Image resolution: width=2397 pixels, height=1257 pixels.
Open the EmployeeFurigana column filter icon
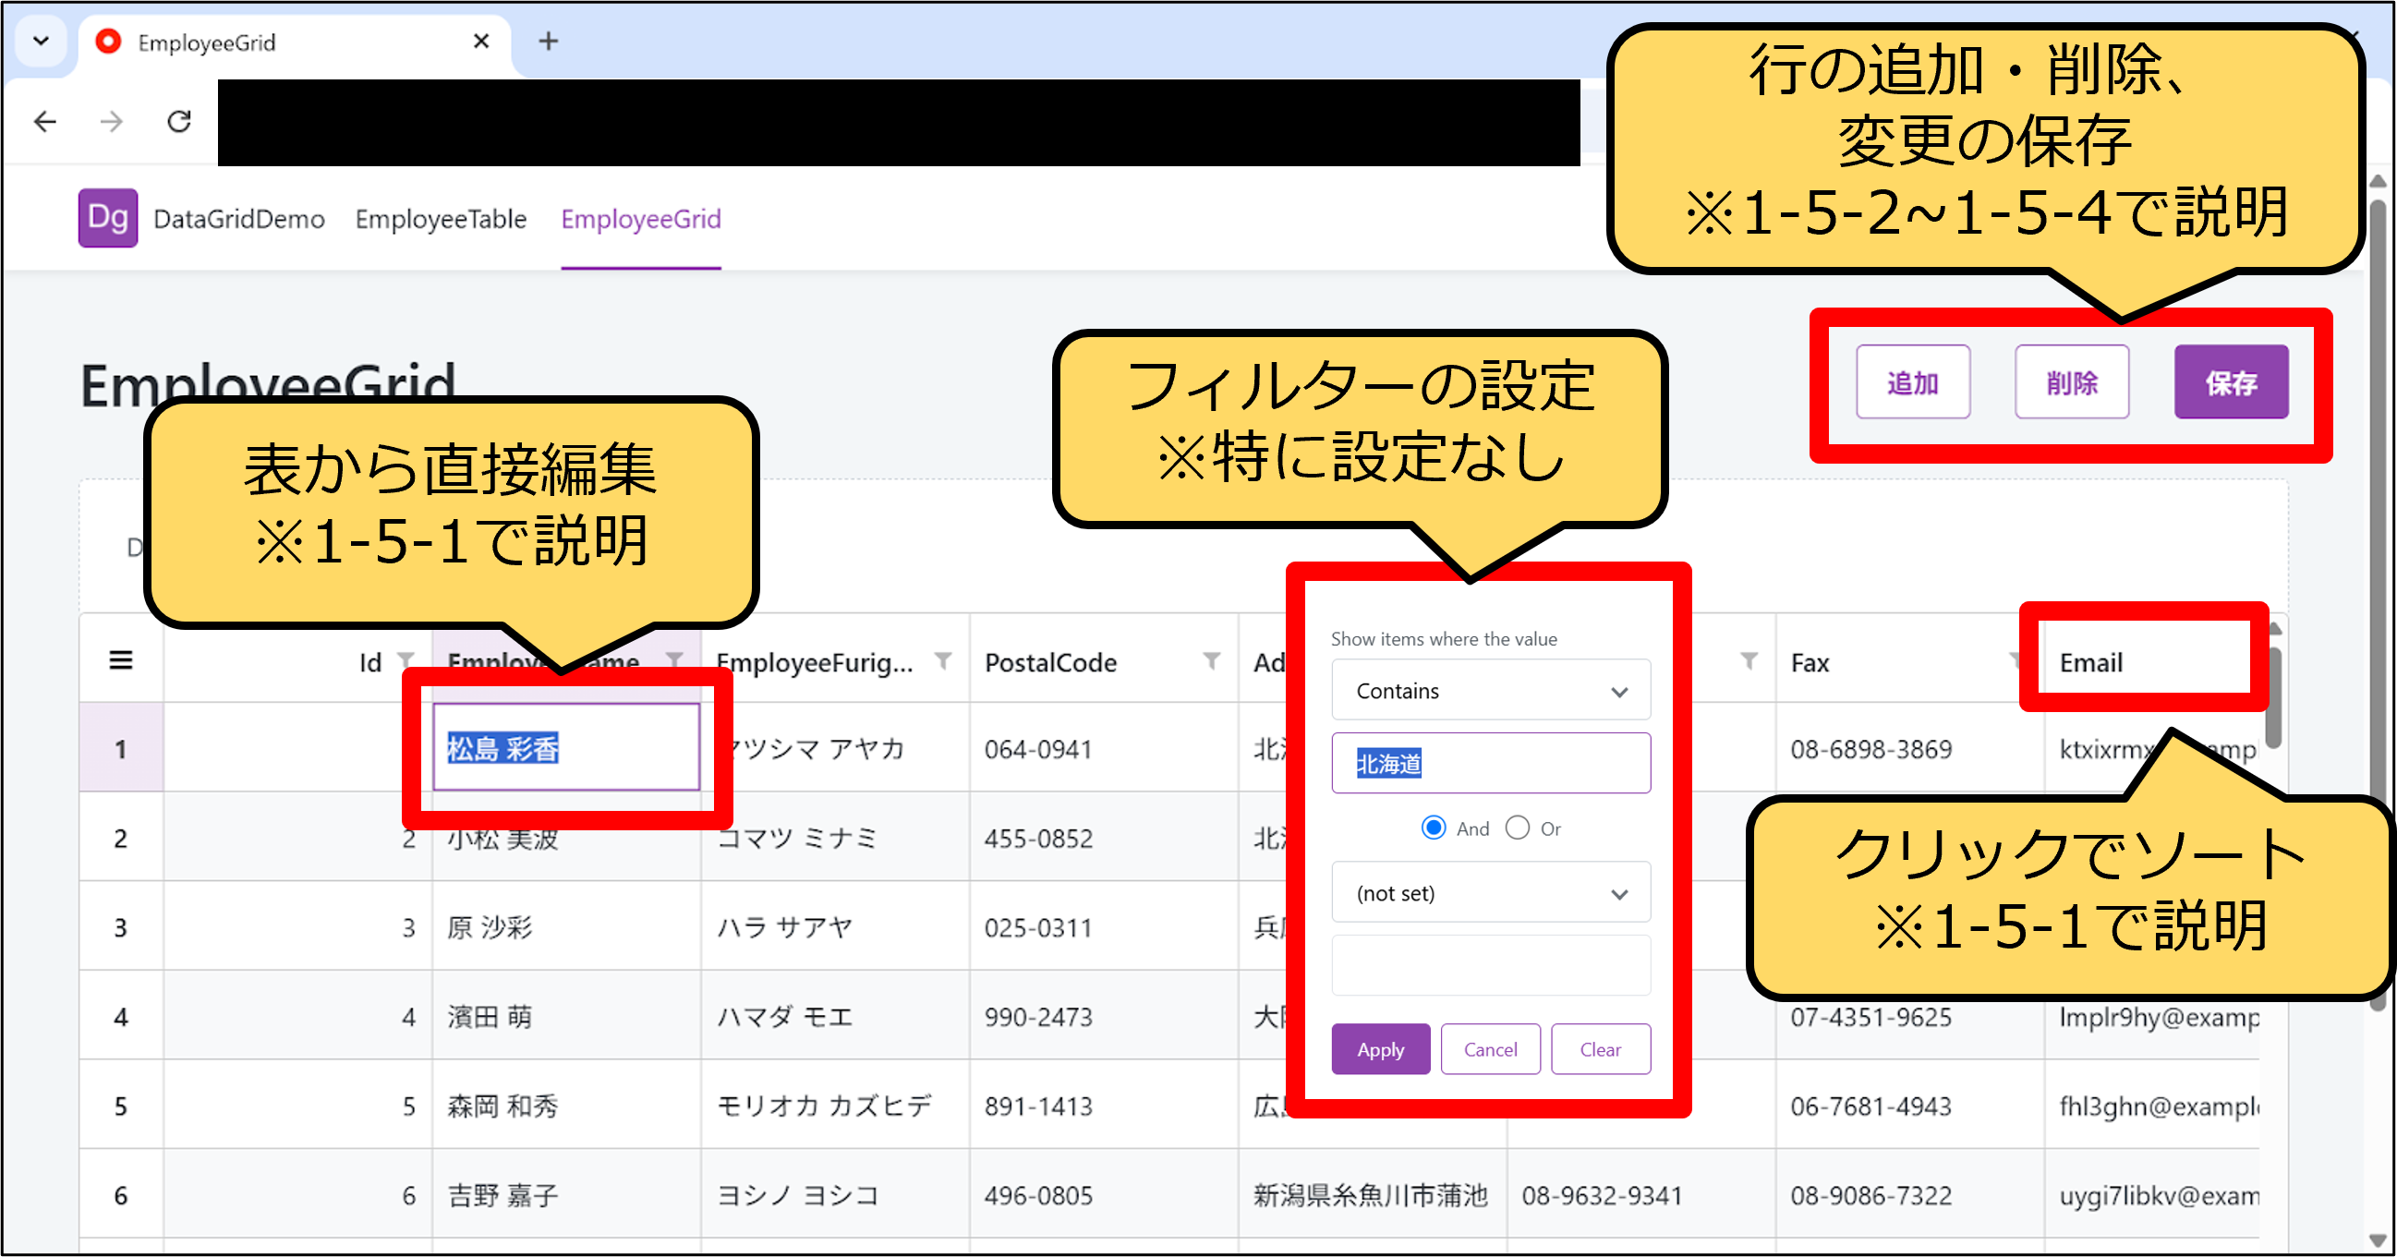[x=942, y=660]
